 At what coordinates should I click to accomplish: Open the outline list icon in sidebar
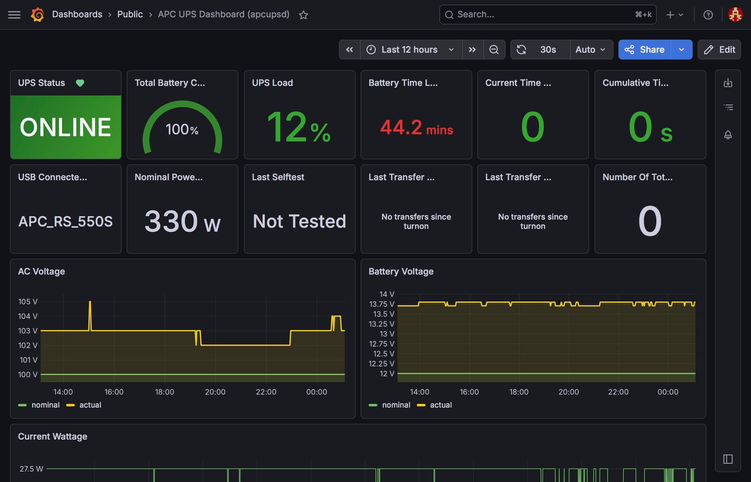pyautogui.click(x=728, y=107)
